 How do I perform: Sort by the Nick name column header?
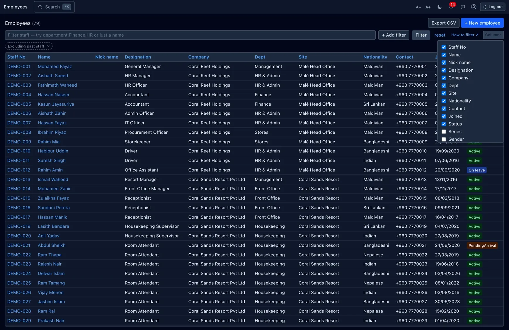point(107,57)
